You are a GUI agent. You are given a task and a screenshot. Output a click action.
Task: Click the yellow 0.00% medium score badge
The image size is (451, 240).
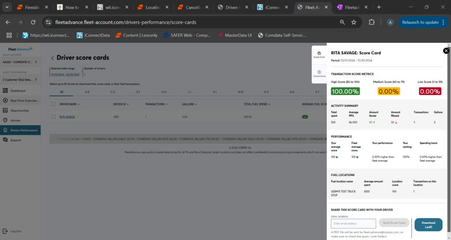tap(388, 91)
